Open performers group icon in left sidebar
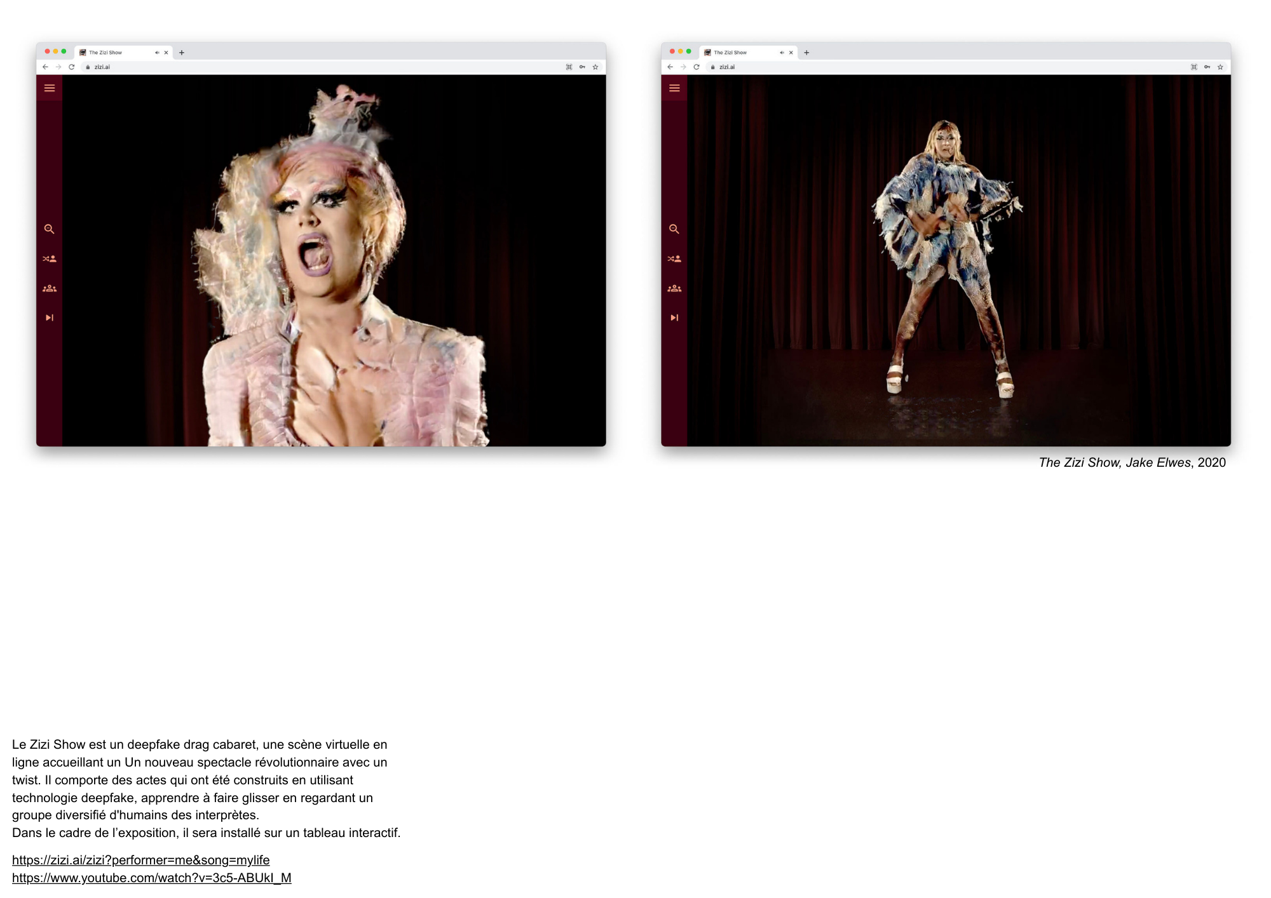 point(50,289)
